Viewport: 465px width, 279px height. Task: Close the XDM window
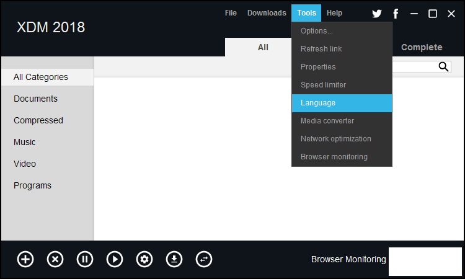coord(451,14)
